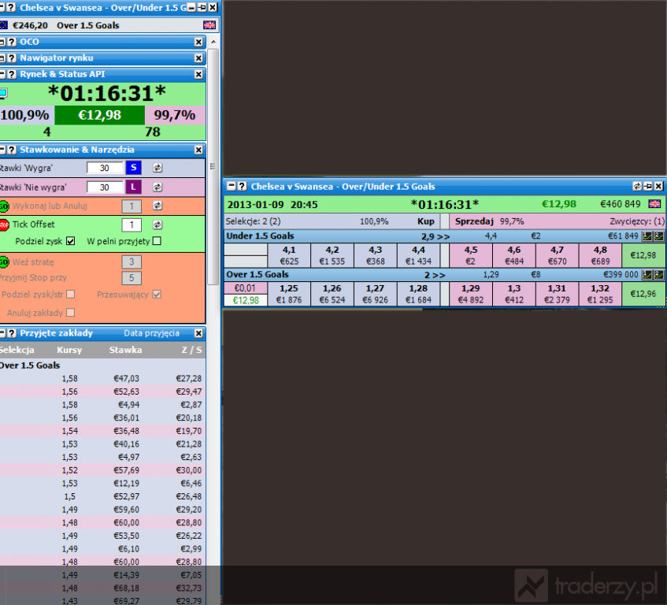Viewport: 667px width, 605px height.
Task: Click help icon in the market ladder window title
Action: (242, 187)
